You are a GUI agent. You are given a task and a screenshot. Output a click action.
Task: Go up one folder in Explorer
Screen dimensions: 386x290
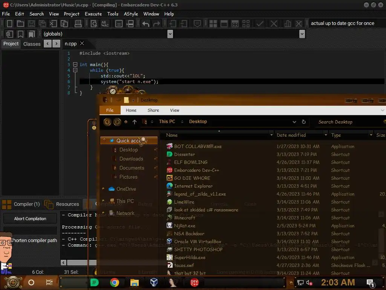pyautogui.click(x=135, y=122)
